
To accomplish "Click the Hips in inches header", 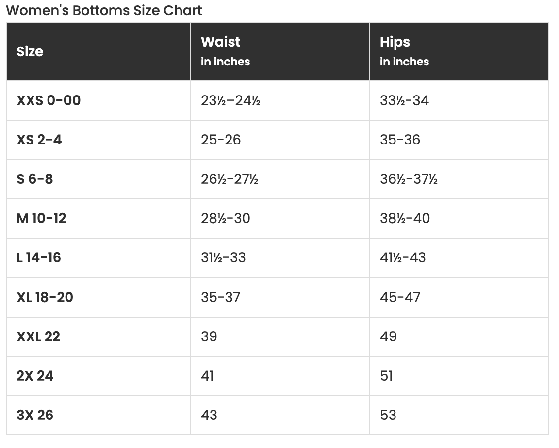I will tap(404, 51).
